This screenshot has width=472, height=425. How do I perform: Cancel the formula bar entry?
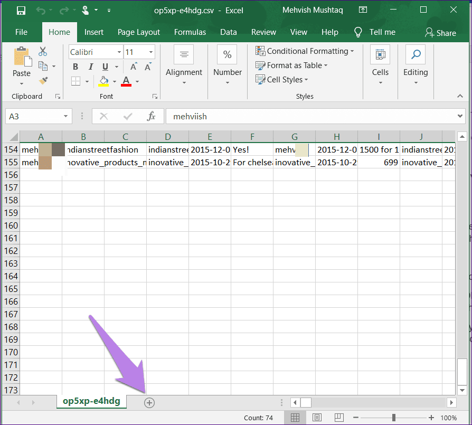click(x=104, y=116)
